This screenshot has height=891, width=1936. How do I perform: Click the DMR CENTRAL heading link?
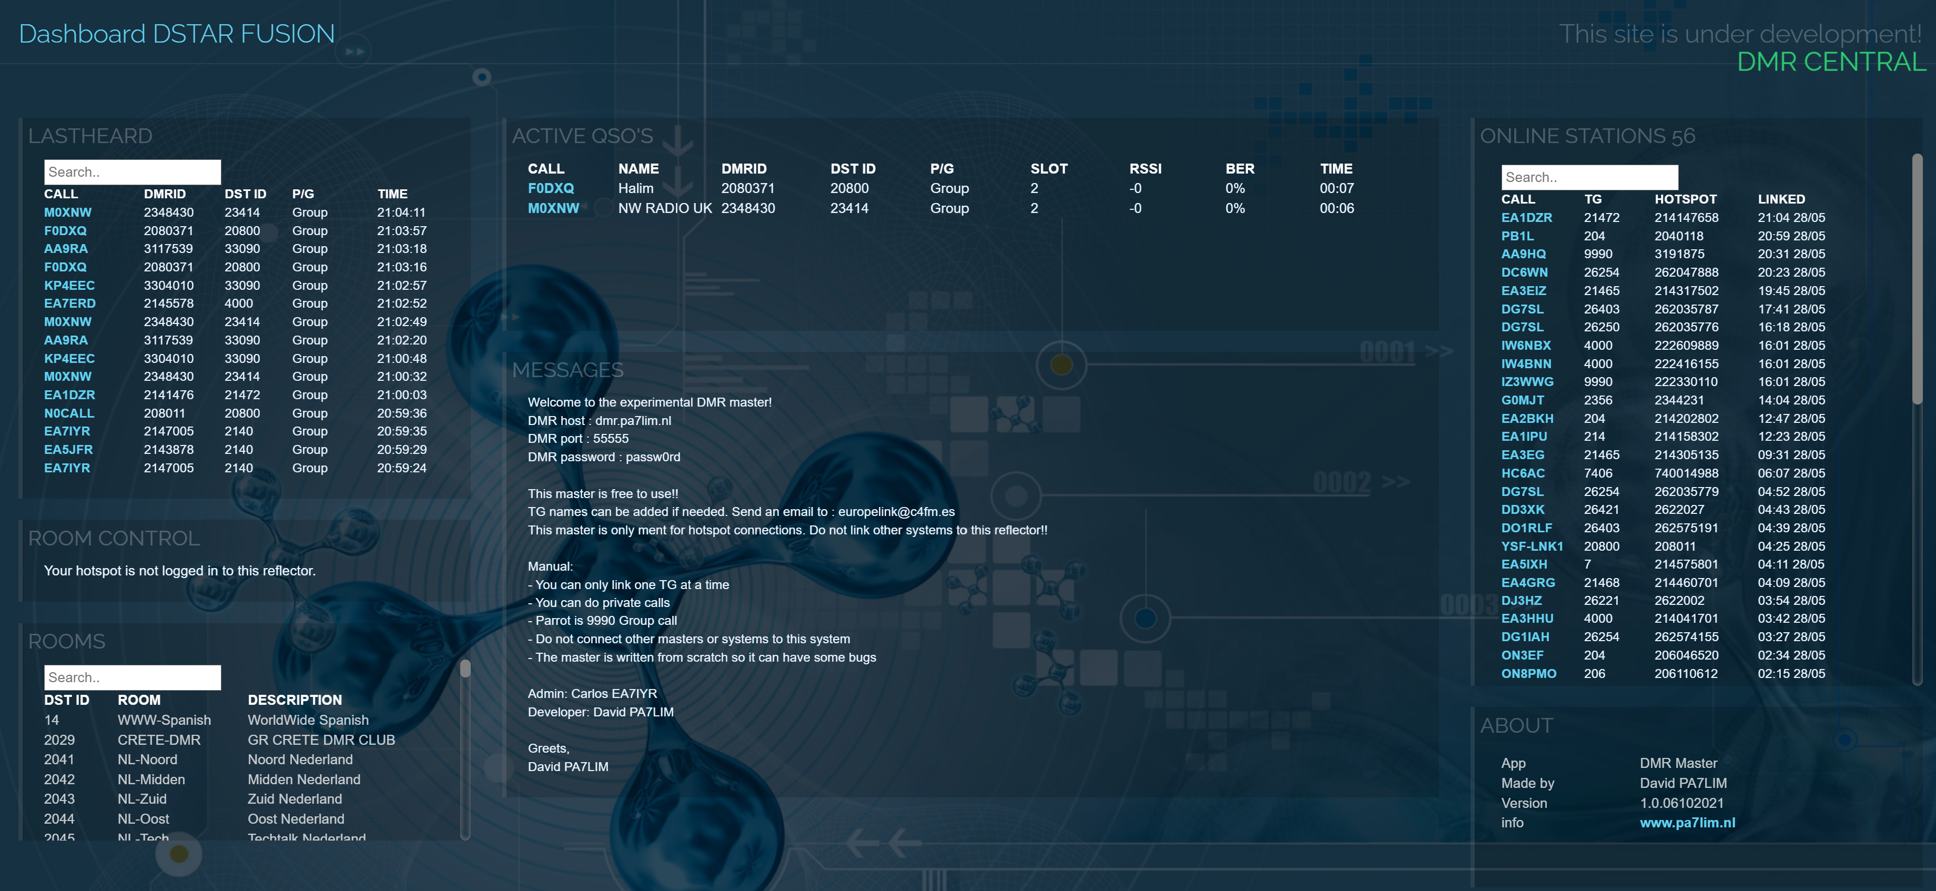point(1831,63)
